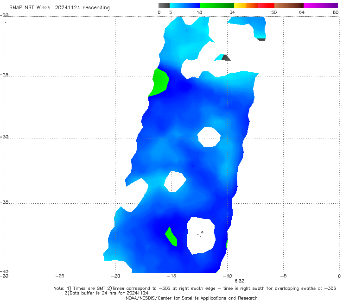The width and height of the screenshot is (343, 301).
Task: Click the yellow segment after colorbar label 34
Action: tap(240, 6)
